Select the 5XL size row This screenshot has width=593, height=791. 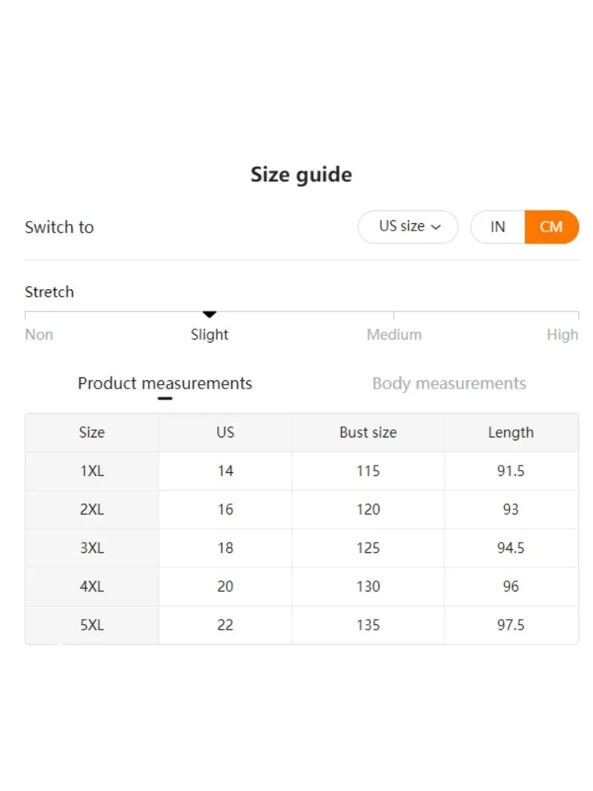(x=92, y=626)
